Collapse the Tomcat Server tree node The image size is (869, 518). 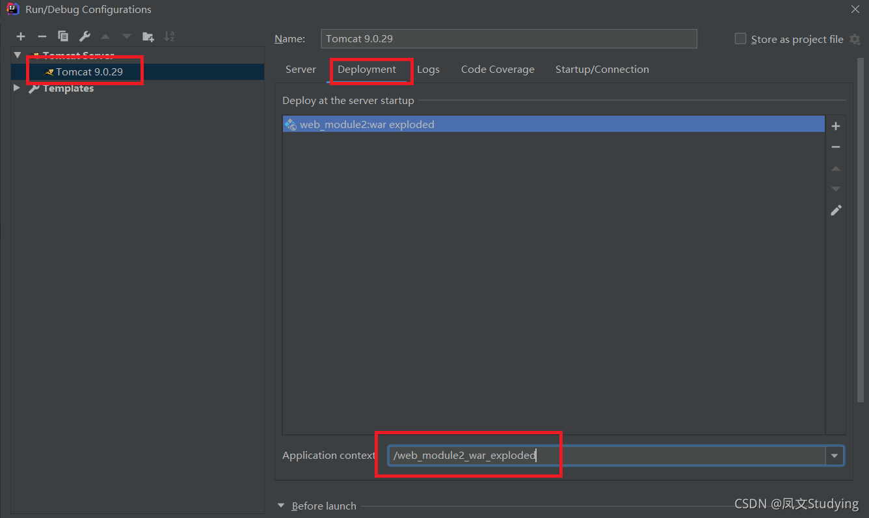pos(18,55)
